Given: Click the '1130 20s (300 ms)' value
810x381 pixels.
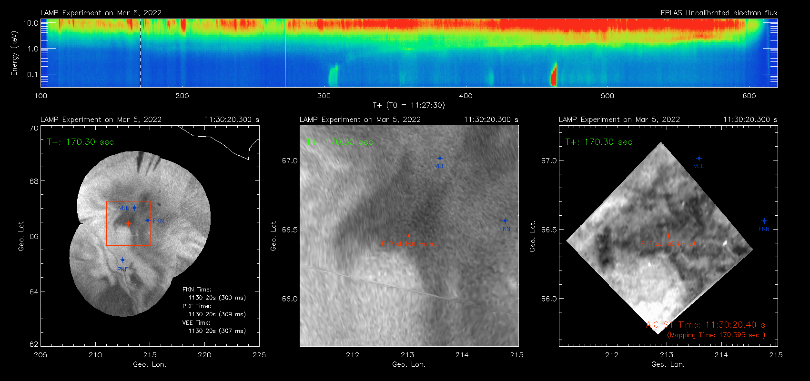Looking at the screenshot, I should coord(217,298).
